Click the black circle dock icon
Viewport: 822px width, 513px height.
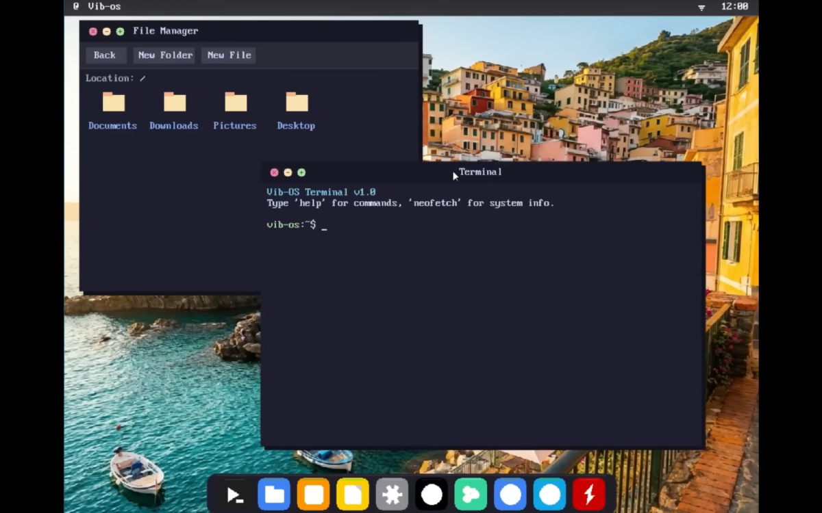(x=432, y=495)
